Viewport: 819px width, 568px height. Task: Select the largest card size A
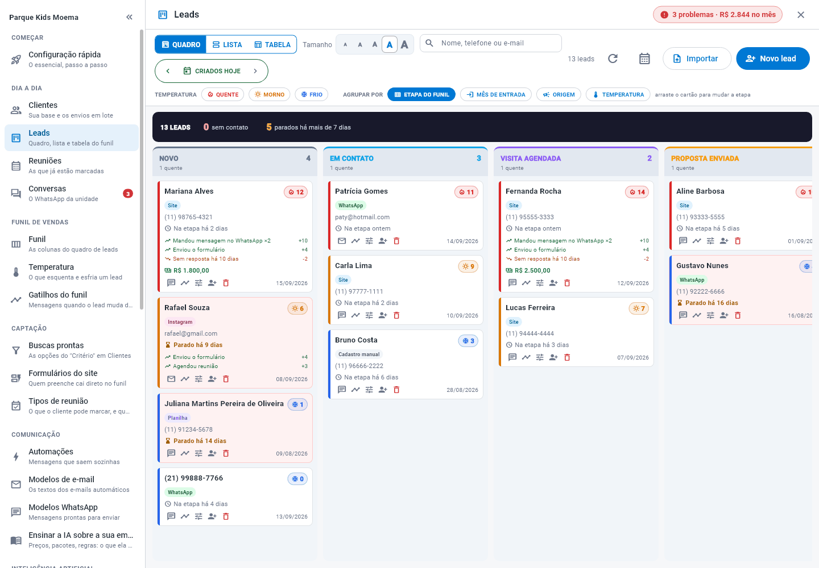(404, 44)
